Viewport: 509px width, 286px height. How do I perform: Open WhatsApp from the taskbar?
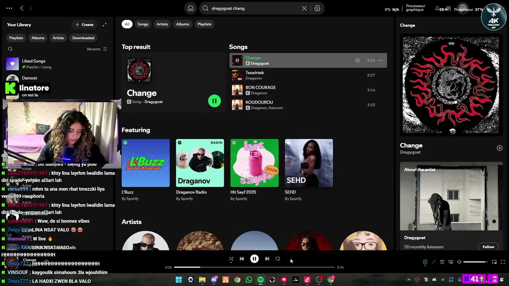[249, 280]
